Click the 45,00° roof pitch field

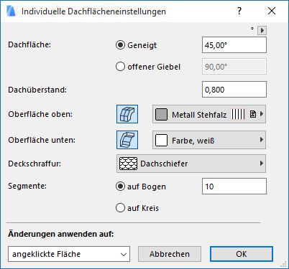coord(234,45)
